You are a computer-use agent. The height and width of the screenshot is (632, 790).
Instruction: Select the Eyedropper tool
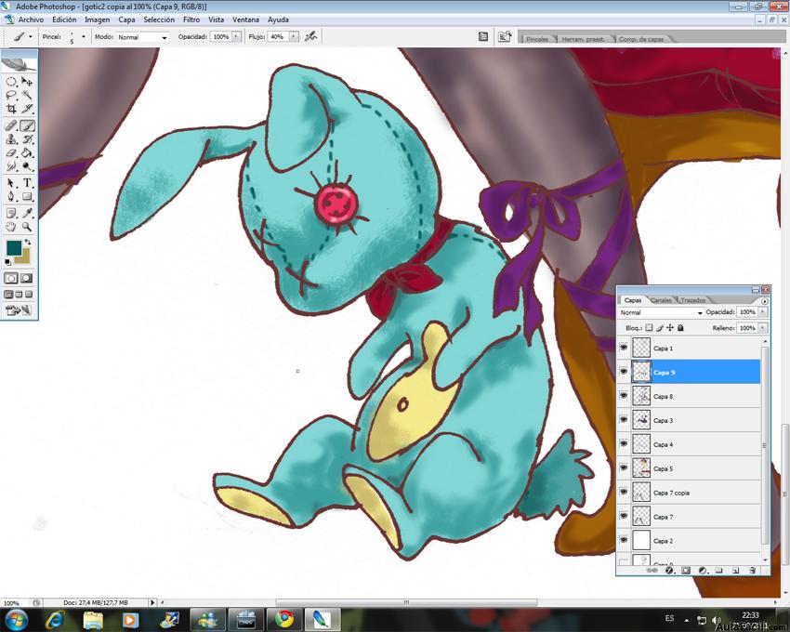pos(27,213)
